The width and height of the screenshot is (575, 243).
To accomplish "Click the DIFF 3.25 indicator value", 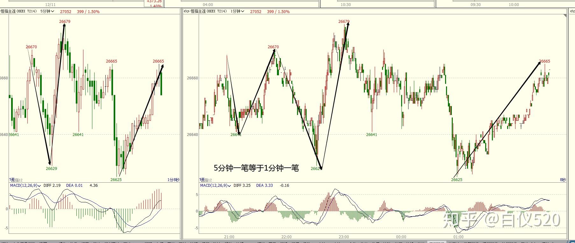I will click(x=242, y=186).
